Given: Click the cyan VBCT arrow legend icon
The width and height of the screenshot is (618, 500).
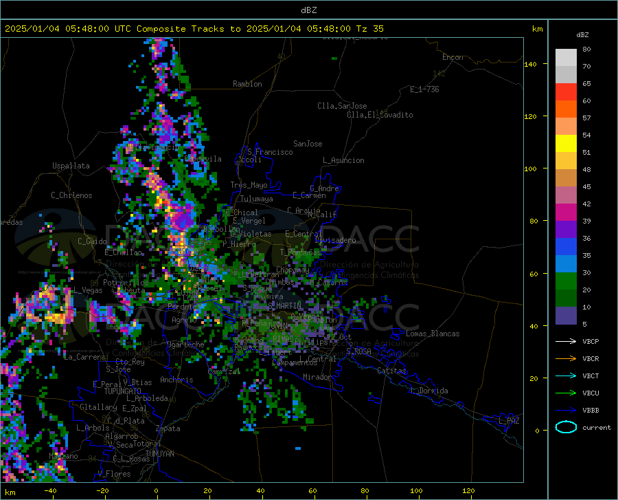Looking at the screenshot, I should coord(566,376).
